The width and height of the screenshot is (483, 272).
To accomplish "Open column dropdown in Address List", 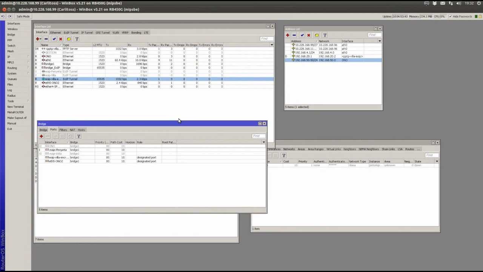I will [x=380, y=41].
